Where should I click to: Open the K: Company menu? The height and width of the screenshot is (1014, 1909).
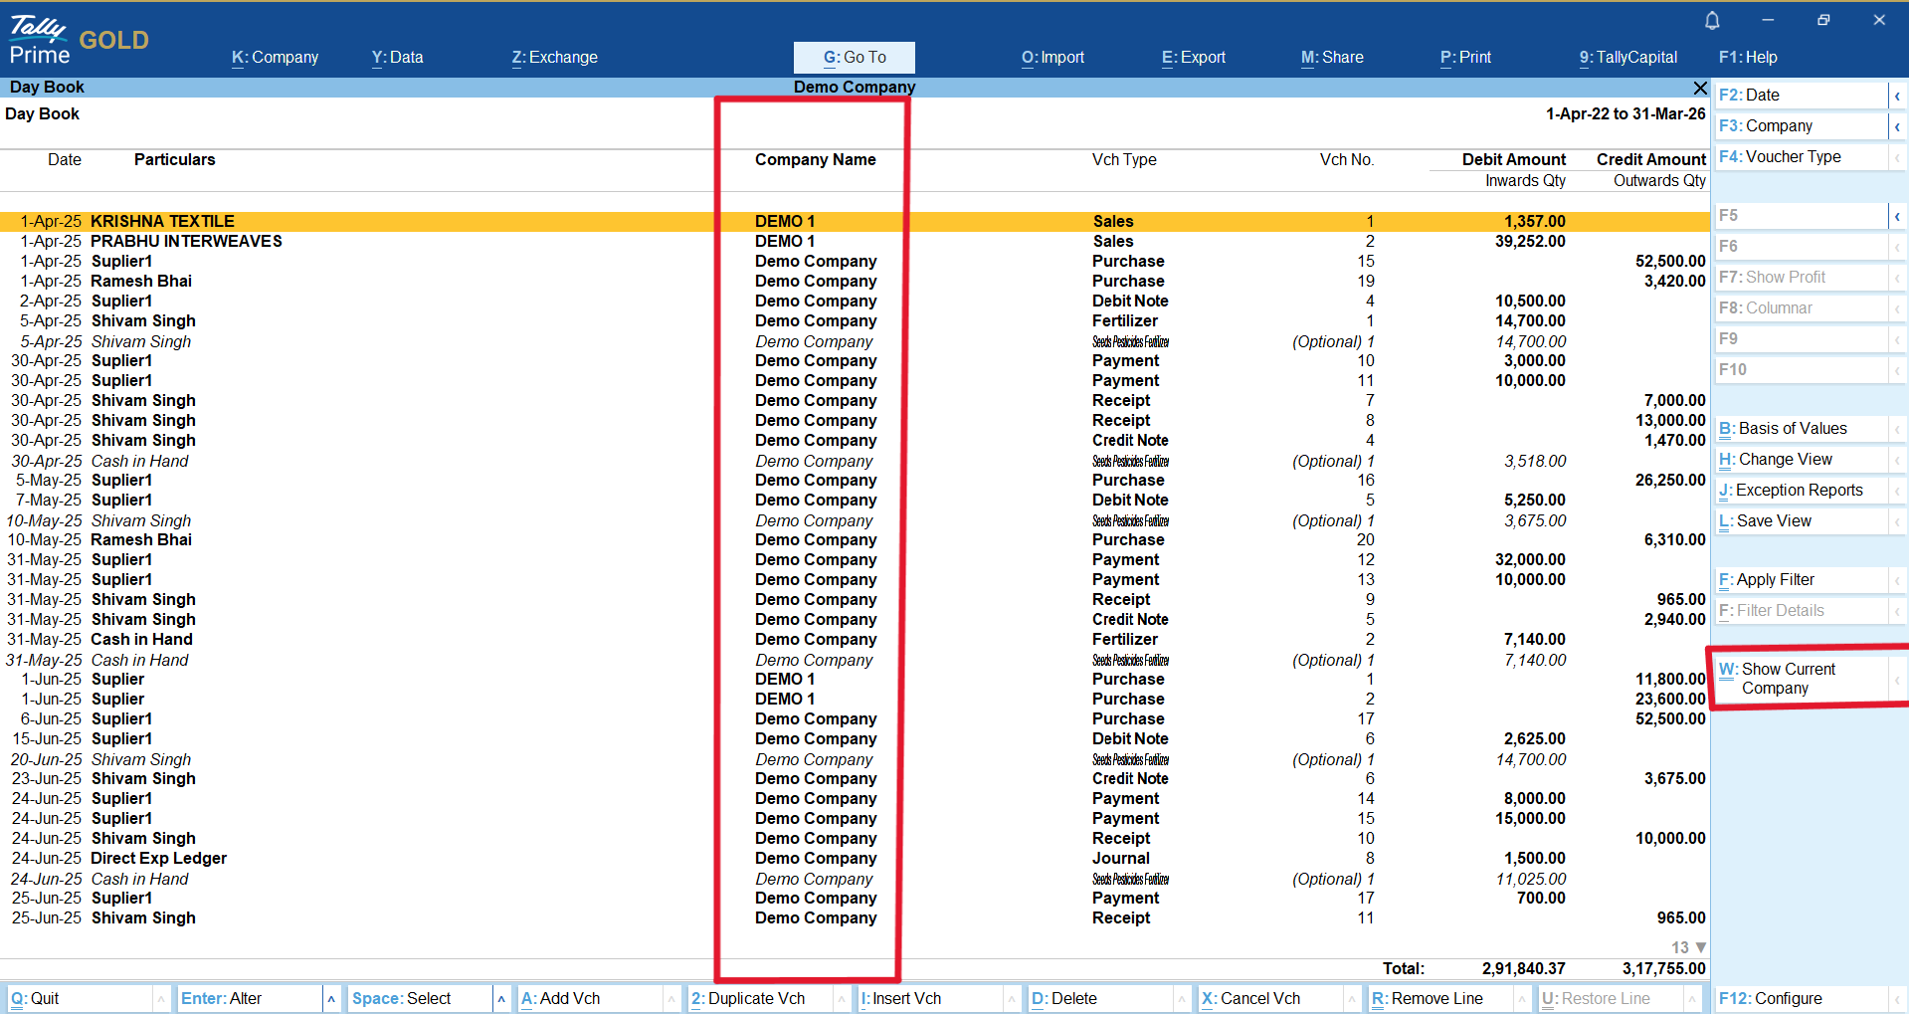tap(275, 58)
